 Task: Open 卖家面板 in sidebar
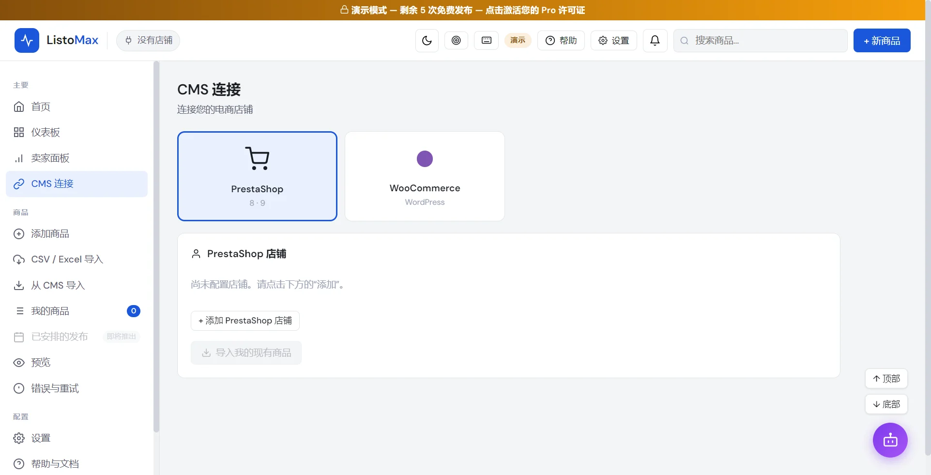[76, 158]
